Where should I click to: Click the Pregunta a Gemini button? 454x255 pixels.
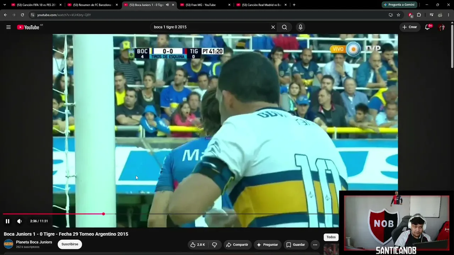[399, 5]
